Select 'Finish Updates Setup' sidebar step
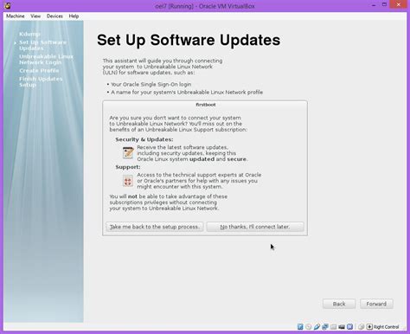The width and height of the screenshot is (410, 334). point(41,82)
